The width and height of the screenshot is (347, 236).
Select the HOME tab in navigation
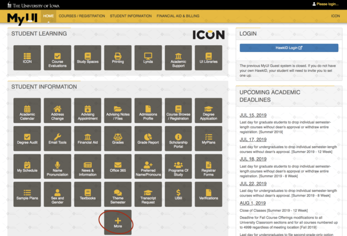tap(48, 16)
